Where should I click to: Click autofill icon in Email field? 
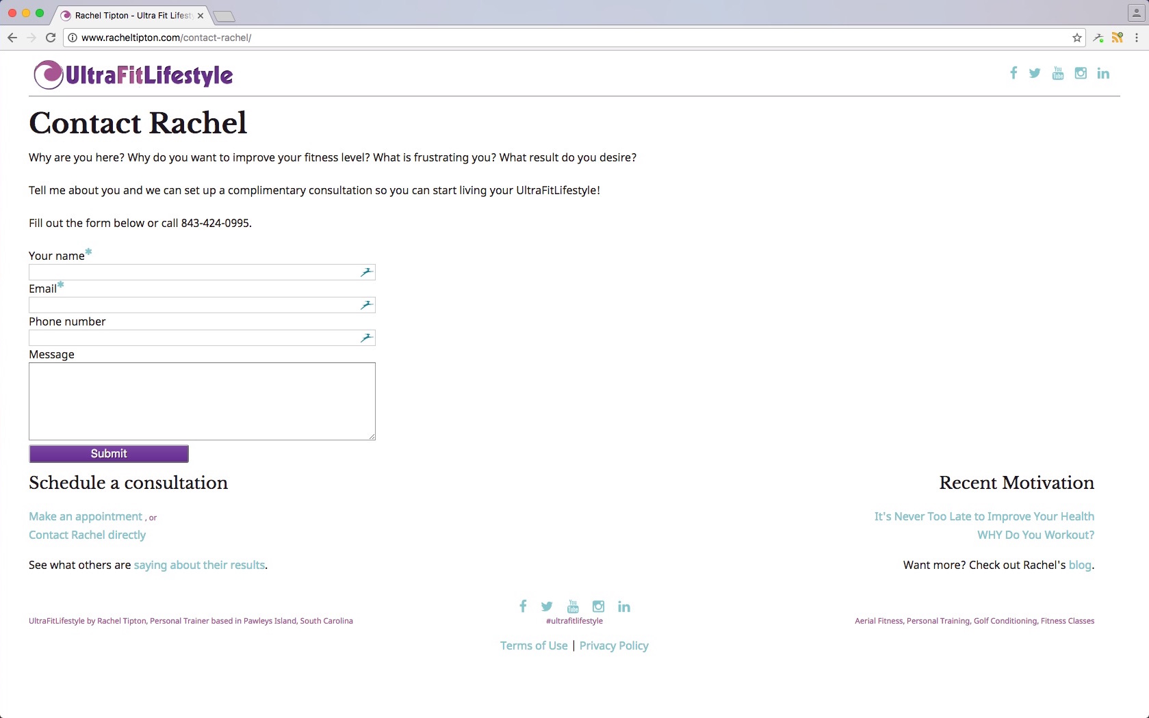366,305
